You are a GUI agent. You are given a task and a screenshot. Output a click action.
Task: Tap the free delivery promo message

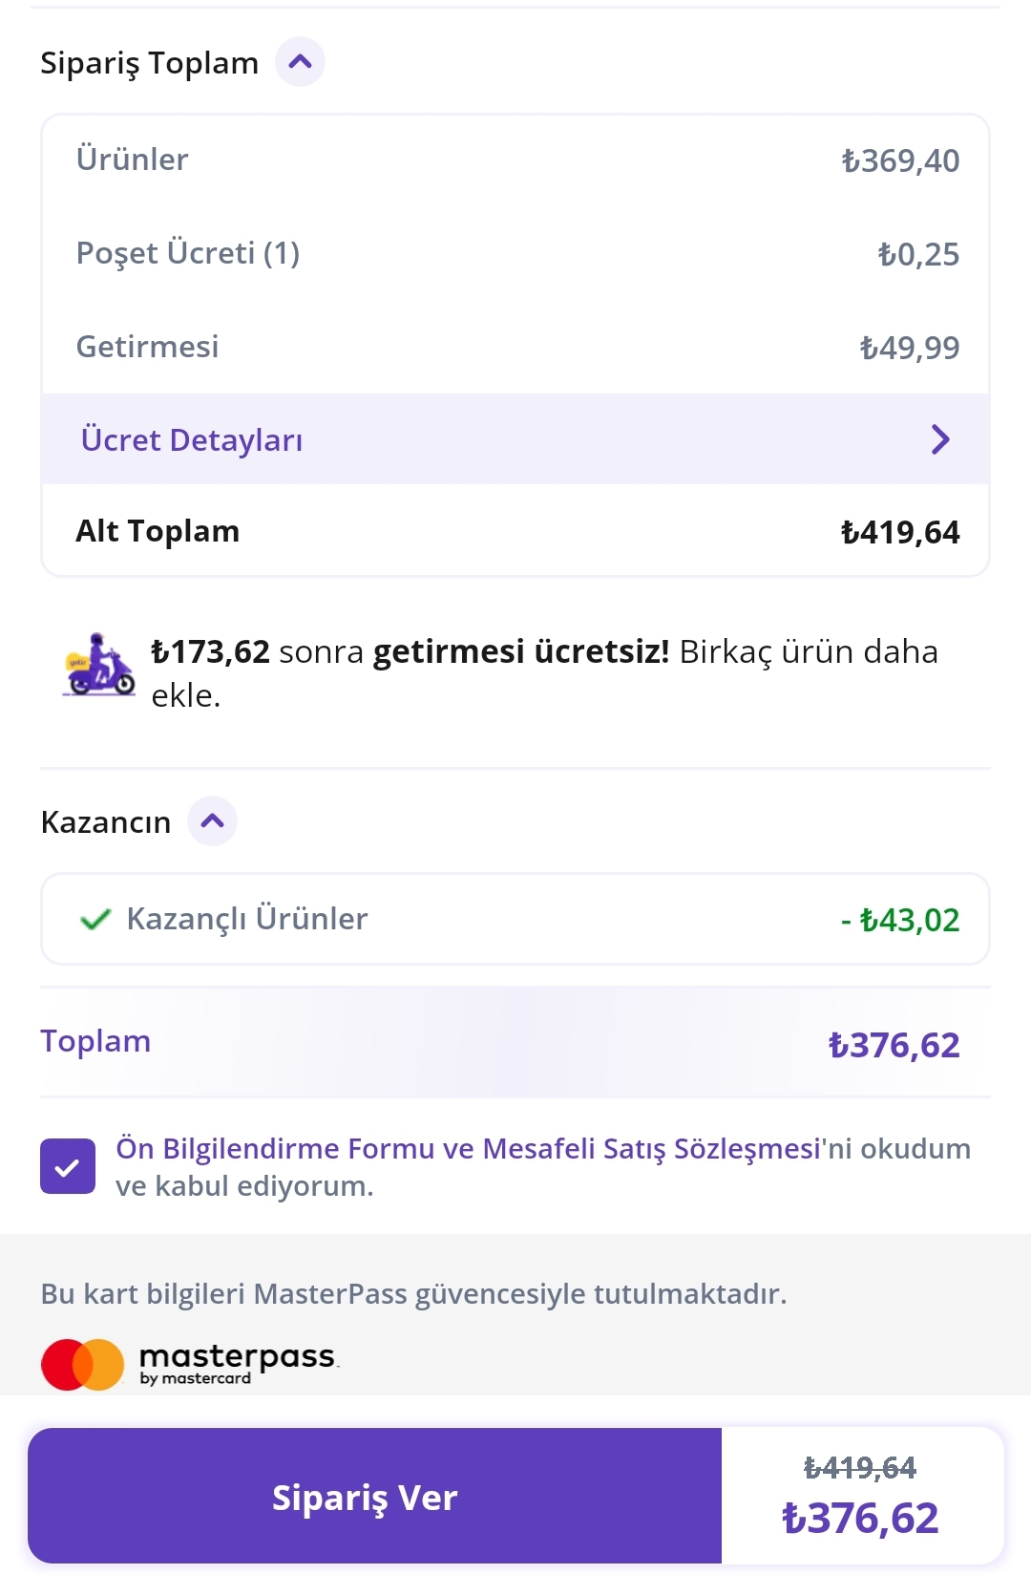coord(545,672)
